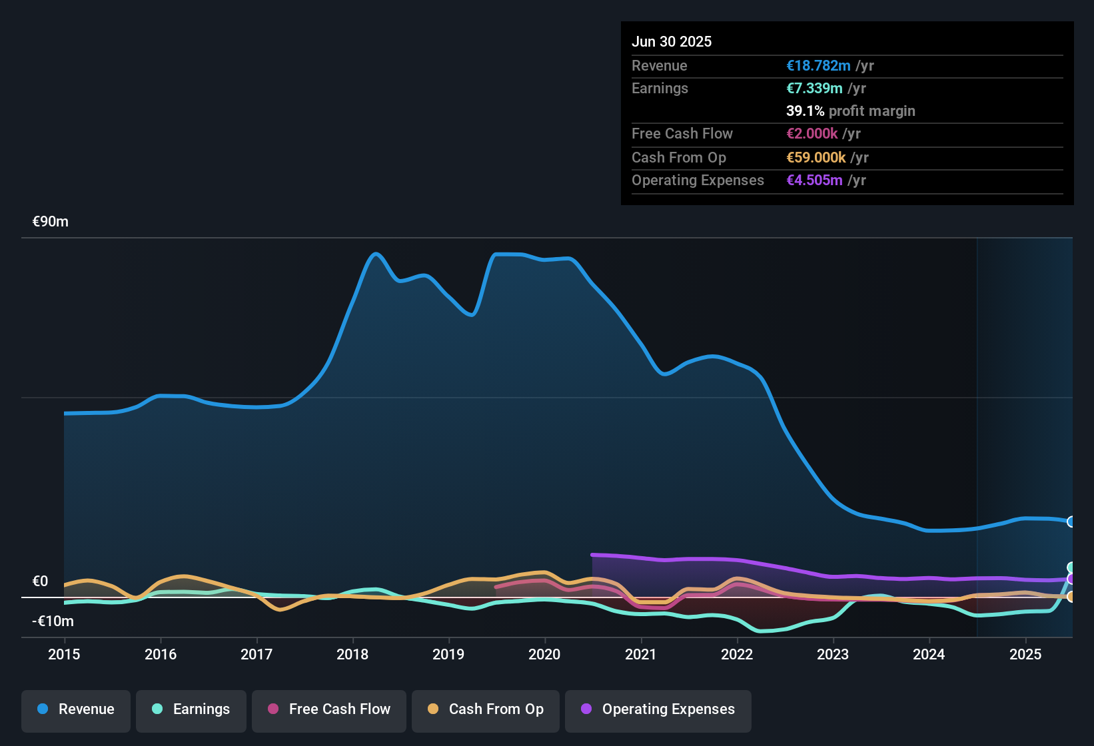Click the blue Revenue legend dot
This screenshot has height=746, width=1094.
tap(42, 709)
